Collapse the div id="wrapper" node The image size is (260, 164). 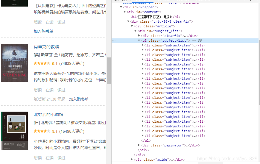tap(121, 7)
